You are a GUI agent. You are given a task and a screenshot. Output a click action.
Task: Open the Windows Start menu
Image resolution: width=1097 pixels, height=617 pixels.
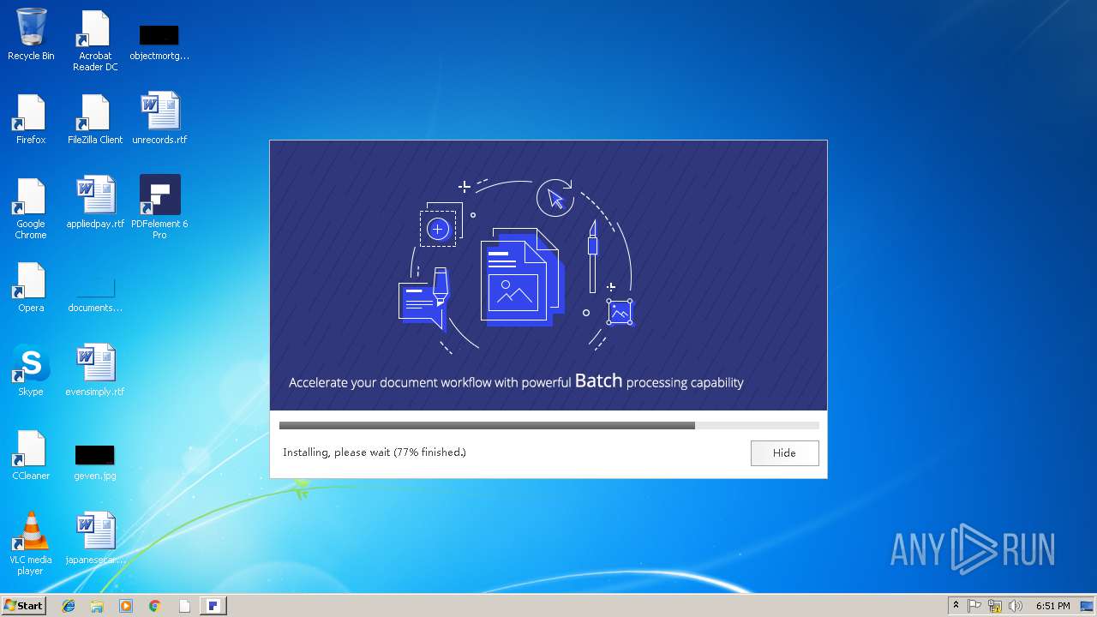(x=24, y=605)
